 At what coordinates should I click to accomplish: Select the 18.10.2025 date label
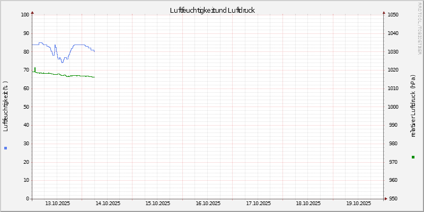[308, 204]
